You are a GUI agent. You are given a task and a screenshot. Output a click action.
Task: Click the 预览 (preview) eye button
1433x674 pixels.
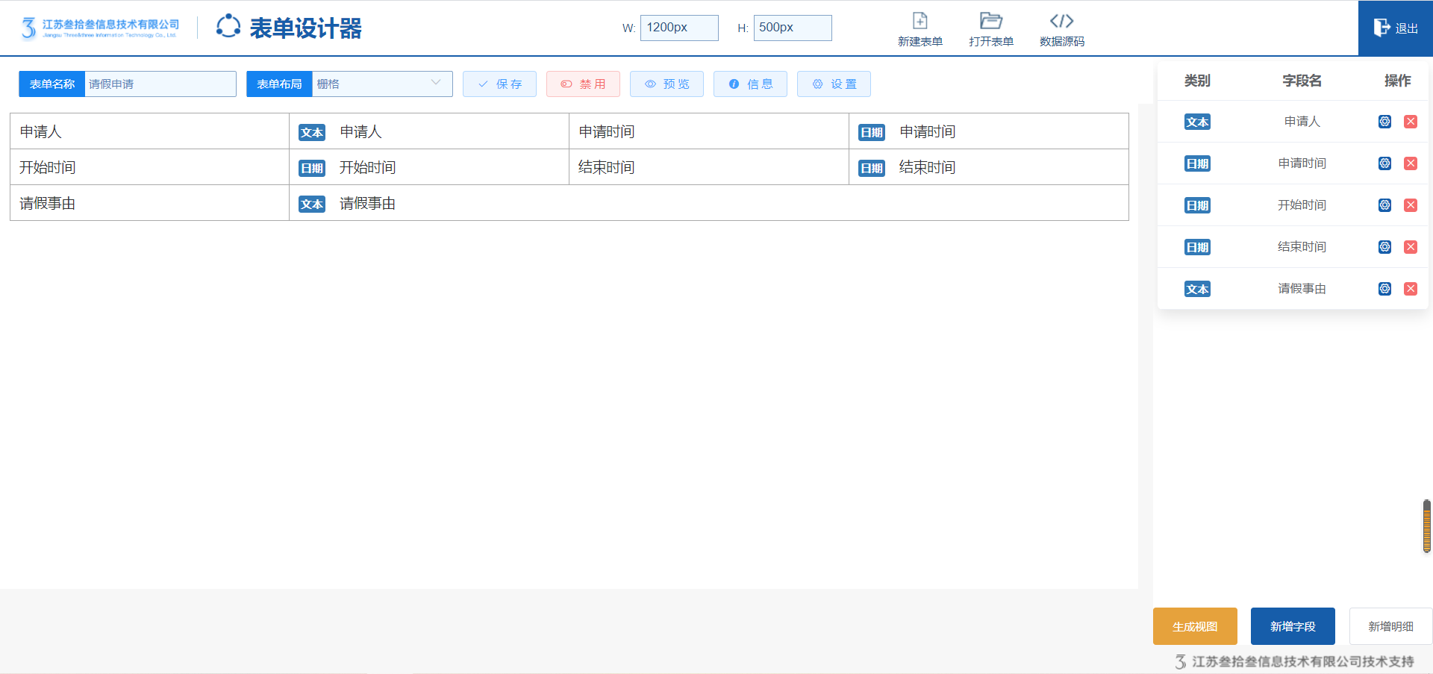pyautogui.click(x=666, y=84)
